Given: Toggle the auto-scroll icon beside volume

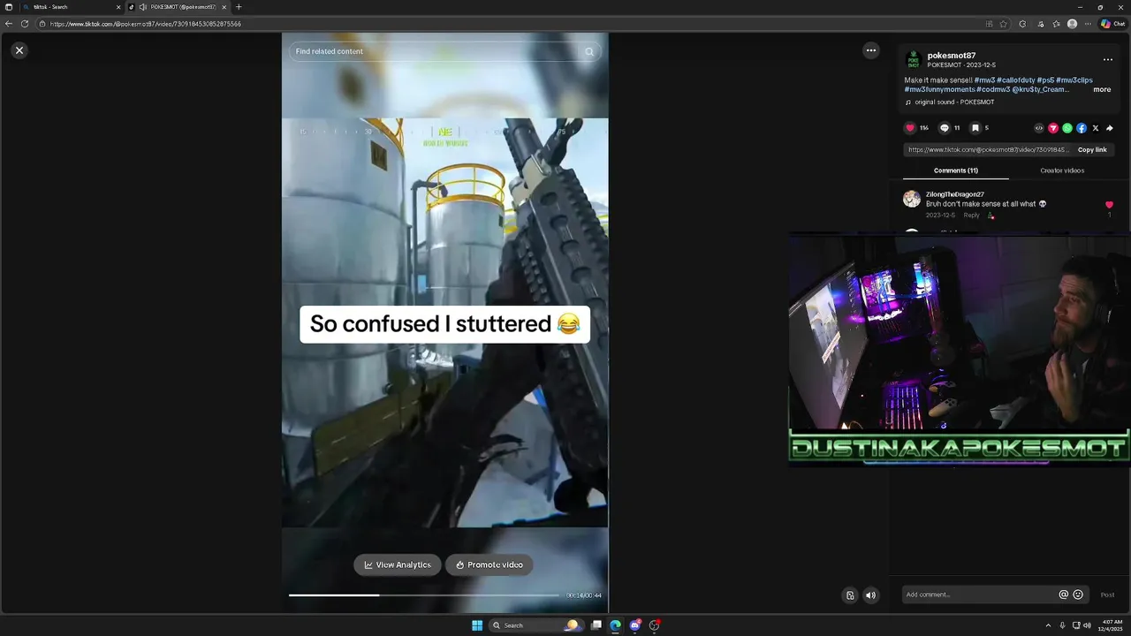Looking at the screenshot, I should click(x=850, y=595).
